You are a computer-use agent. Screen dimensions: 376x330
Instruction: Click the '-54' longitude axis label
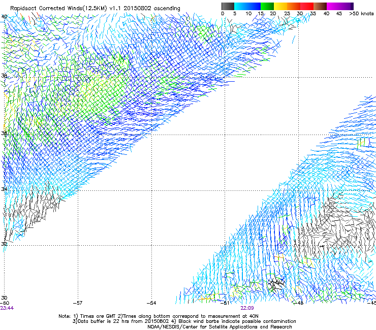151,303
